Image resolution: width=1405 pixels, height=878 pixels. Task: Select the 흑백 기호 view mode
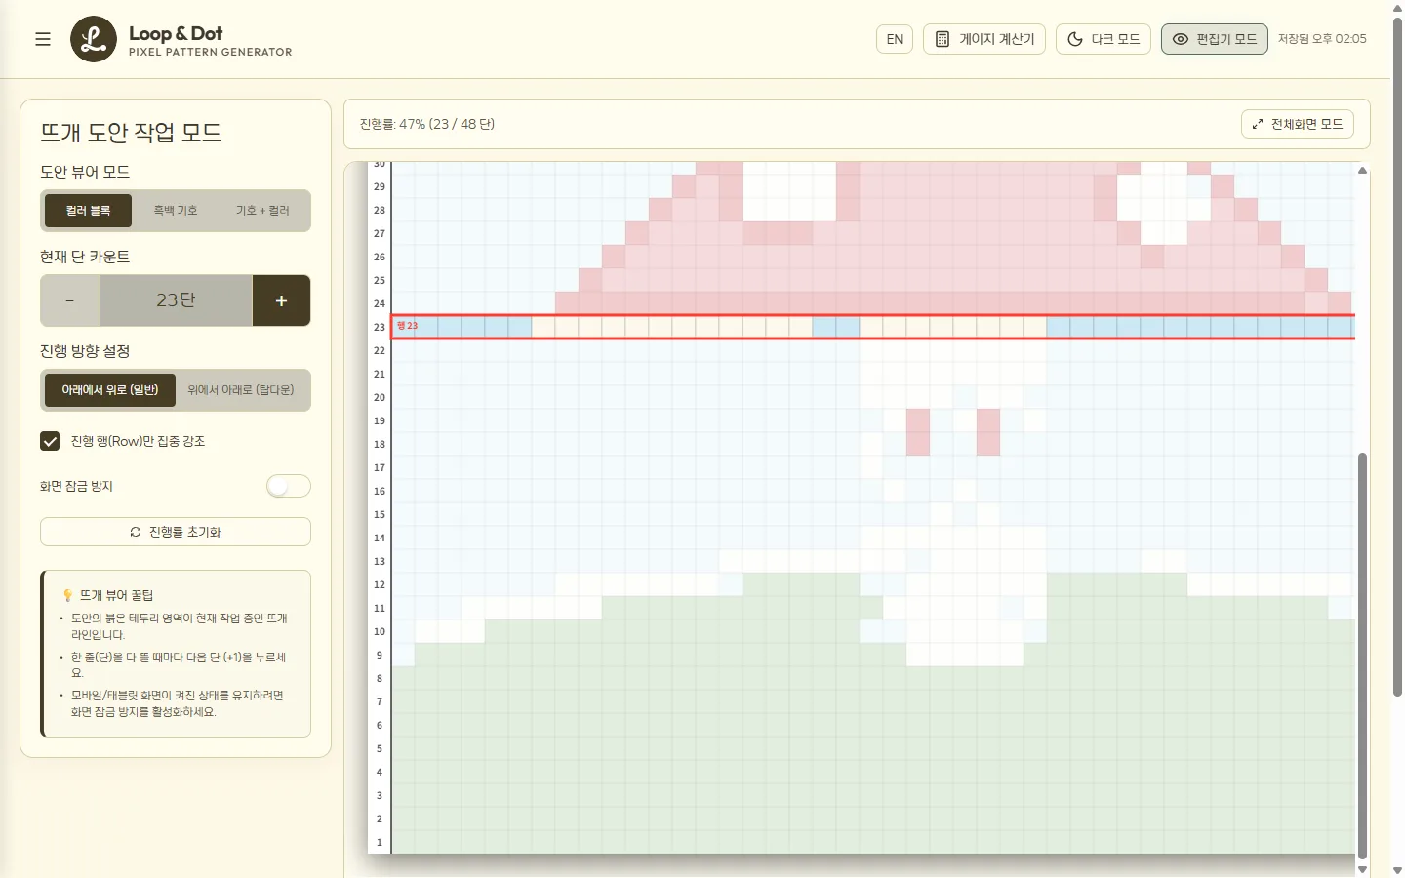176,211
